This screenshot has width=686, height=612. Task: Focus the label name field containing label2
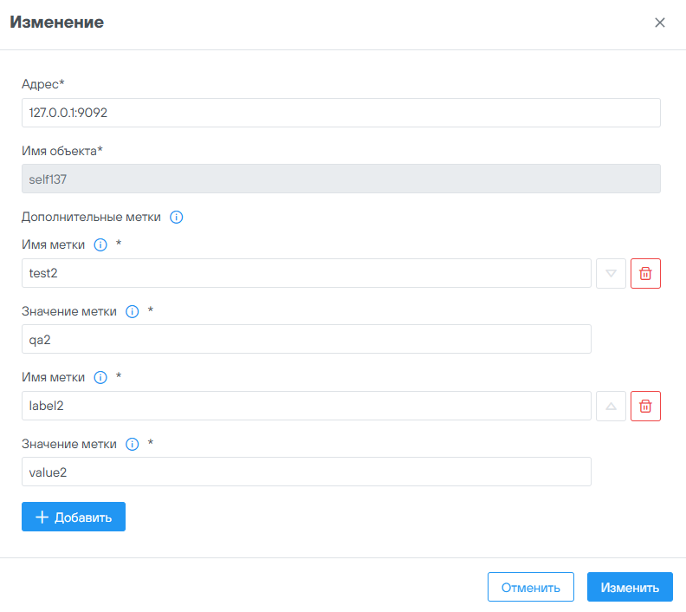[x=306, y=406]
